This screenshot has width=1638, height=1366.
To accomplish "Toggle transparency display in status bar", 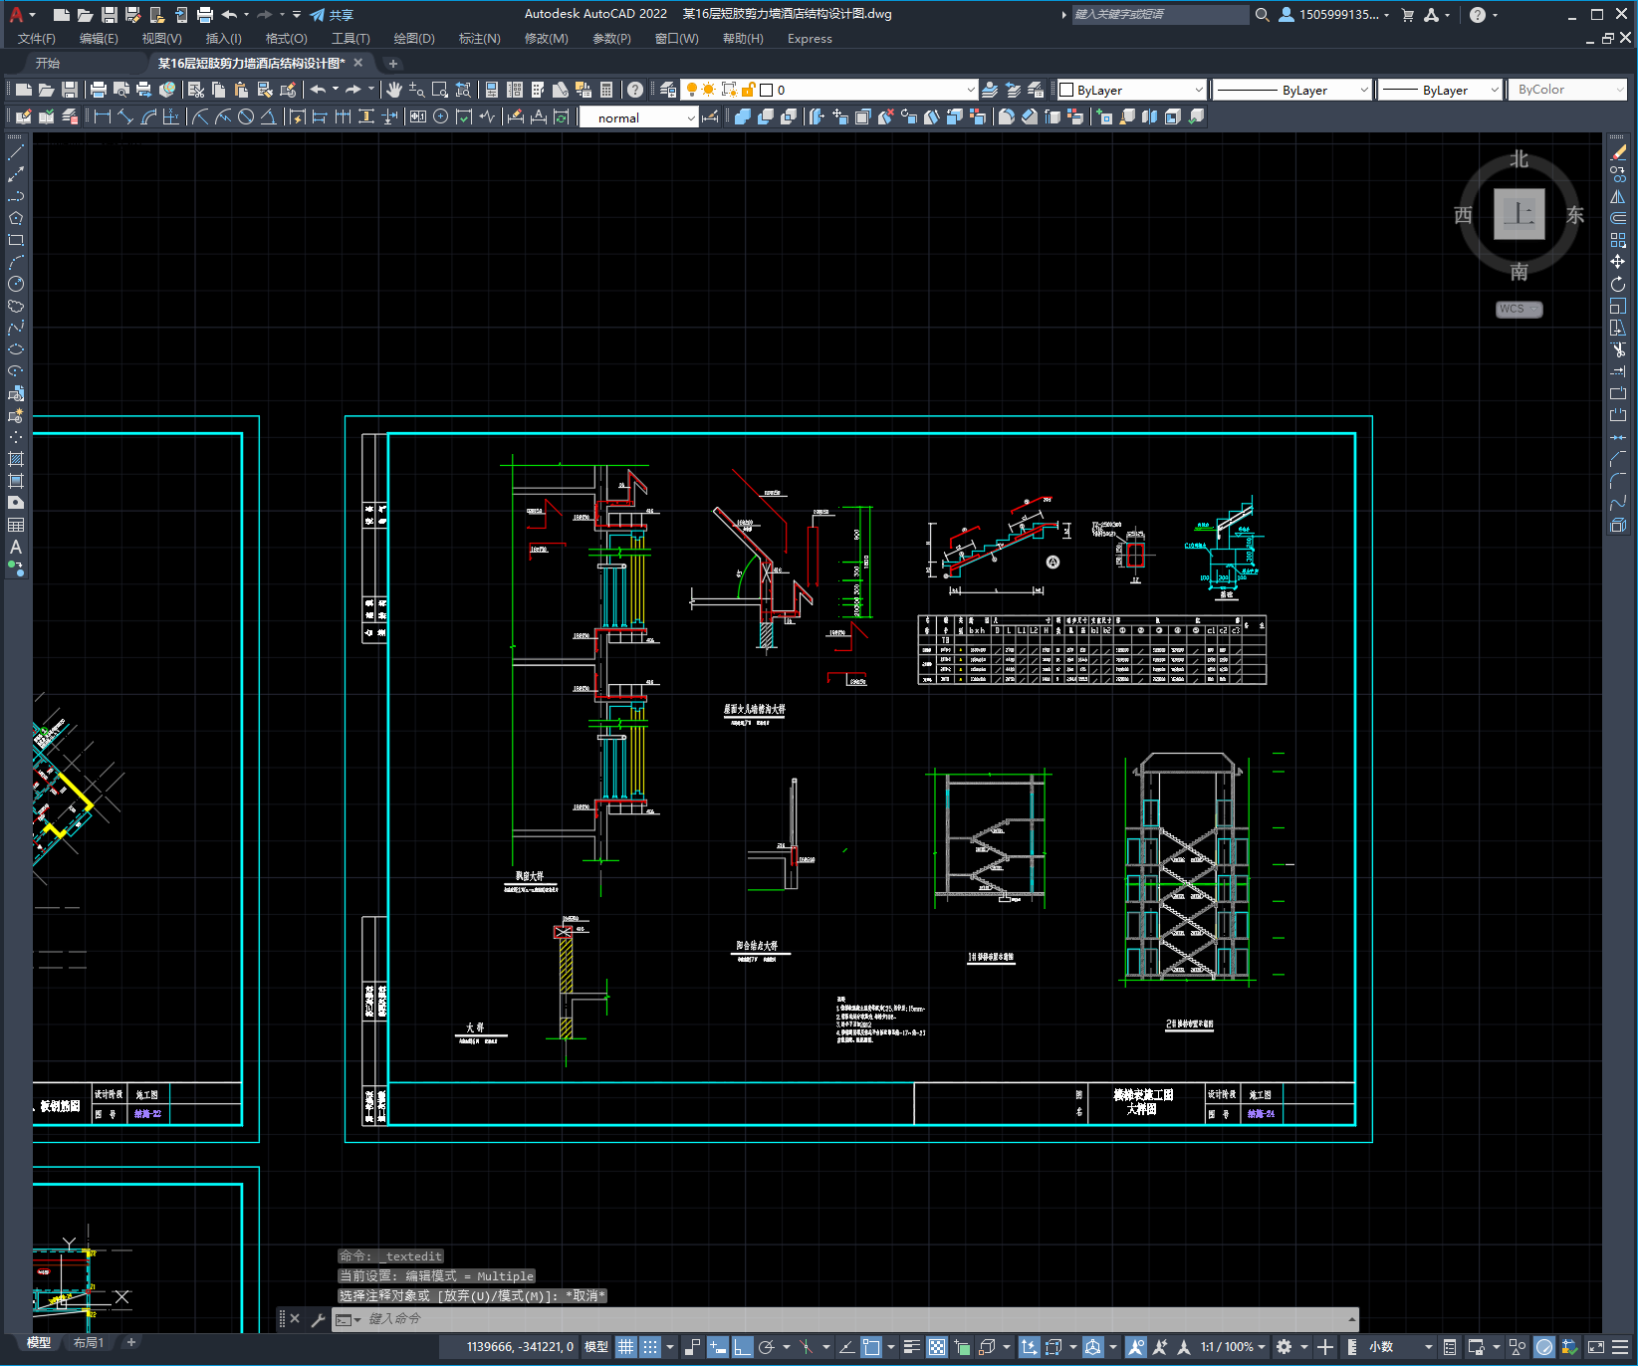I will click(937, 1347).
